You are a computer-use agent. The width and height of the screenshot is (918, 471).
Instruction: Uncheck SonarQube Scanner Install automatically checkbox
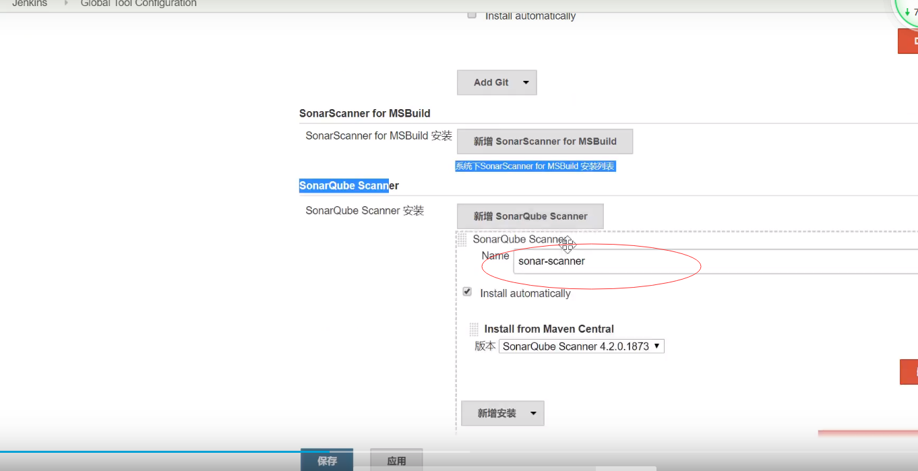pyautogui.click(x=467, y=292)
